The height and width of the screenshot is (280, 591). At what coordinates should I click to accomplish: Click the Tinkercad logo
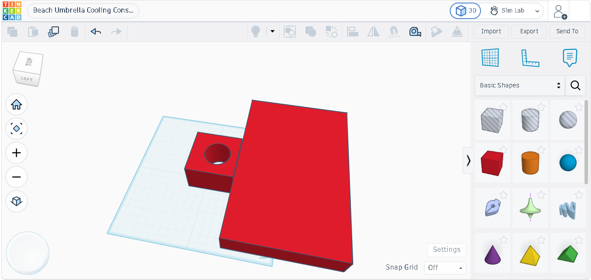point(12,11)
